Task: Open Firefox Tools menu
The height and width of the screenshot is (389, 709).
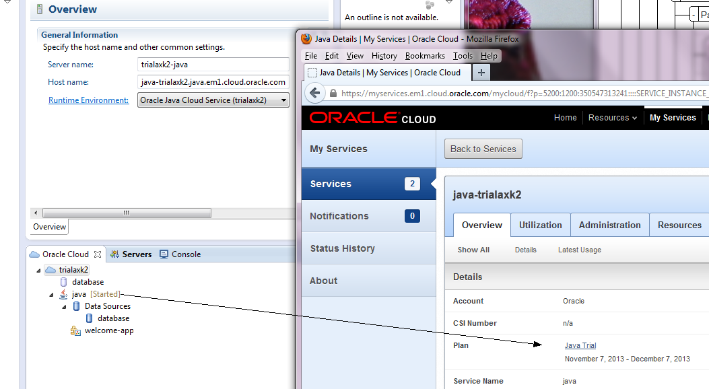Action: pos(463,56)
